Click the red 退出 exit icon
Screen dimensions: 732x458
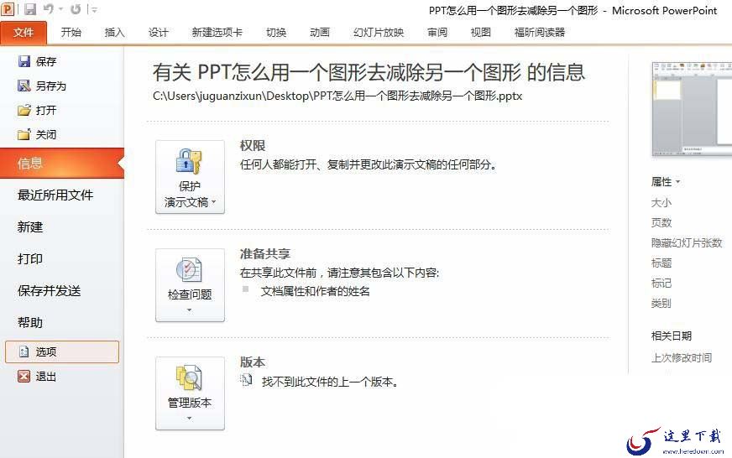point(24,376)
